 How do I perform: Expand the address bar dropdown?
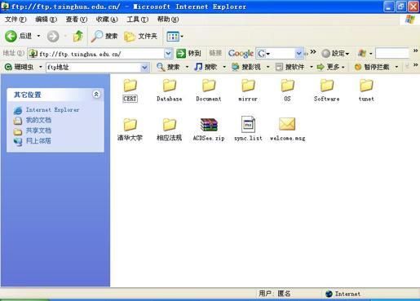point(168,54)
